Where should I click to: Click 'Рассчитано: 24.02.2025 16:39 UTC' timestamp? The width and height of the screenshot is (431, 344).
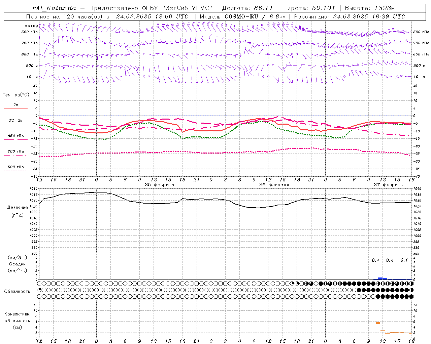click(350, 16)
